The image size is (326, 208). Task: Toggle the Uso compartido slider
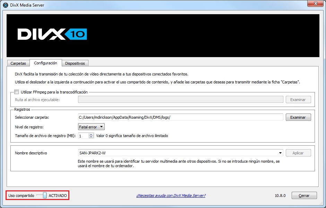pos(44,196)
